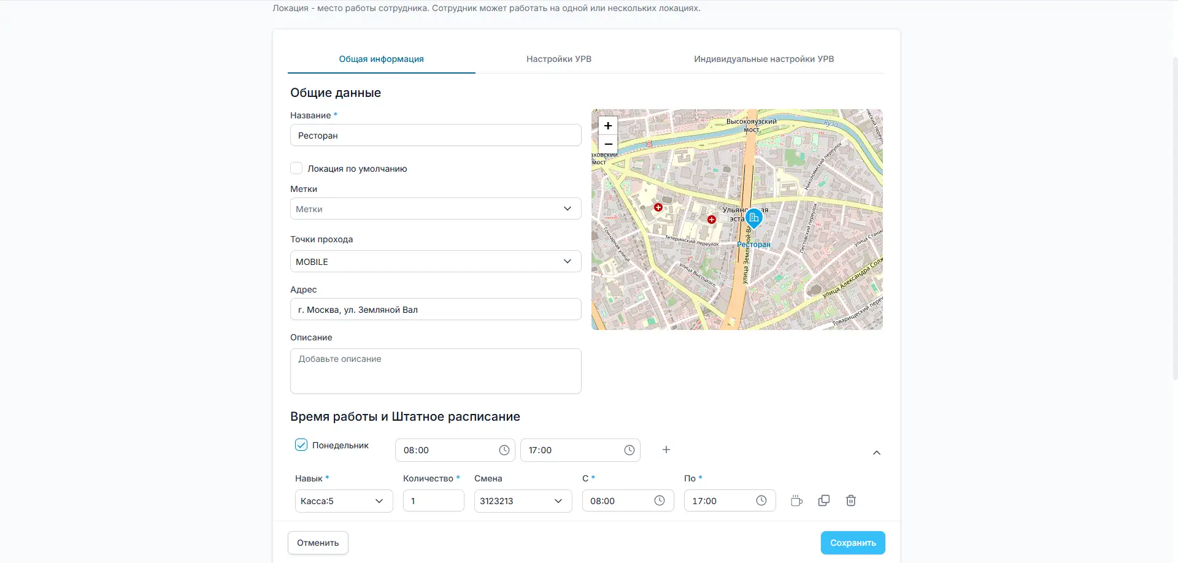Open clock picker for Monday 08:00 start
The image size is (1178, 563).
(504, 450)
